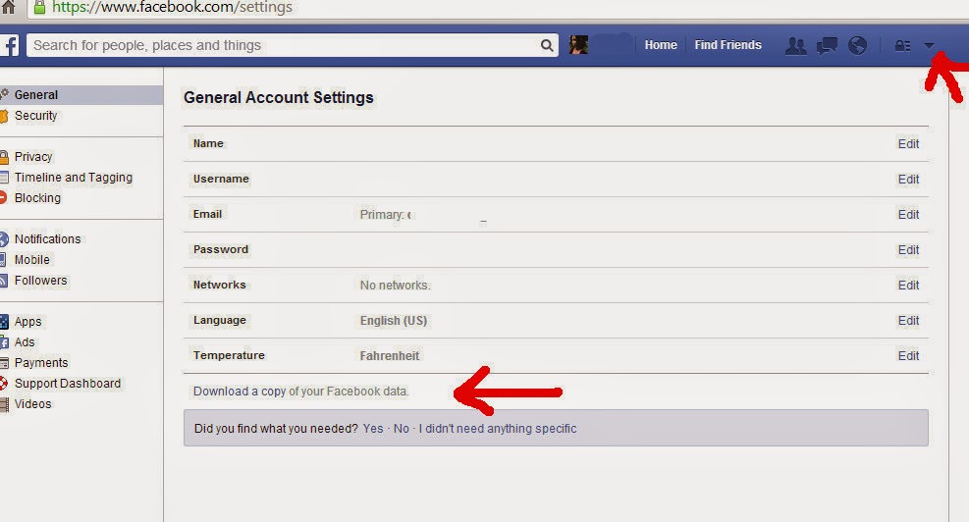Click the Ads sidebar icon
969x522 pixels.
(x=4, y=342)
